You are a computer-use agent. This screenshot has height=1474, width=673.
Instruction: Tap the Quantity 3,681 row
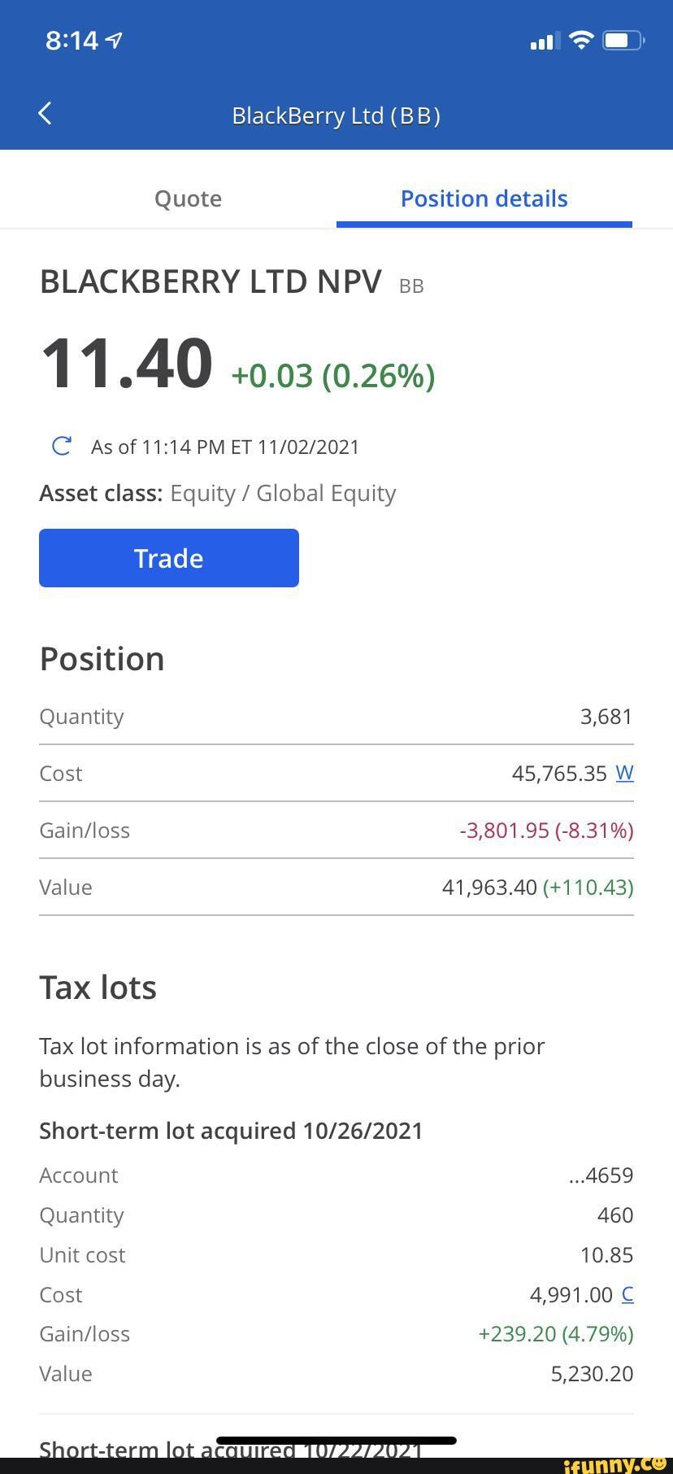click(x=336, y=717)
